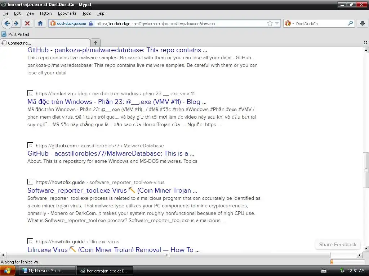Image resolution: width=369 pixels, height=276 pixels.
Task: Click the keyboard tray icon
Action: pyautogui.click(x=324, y=271)
